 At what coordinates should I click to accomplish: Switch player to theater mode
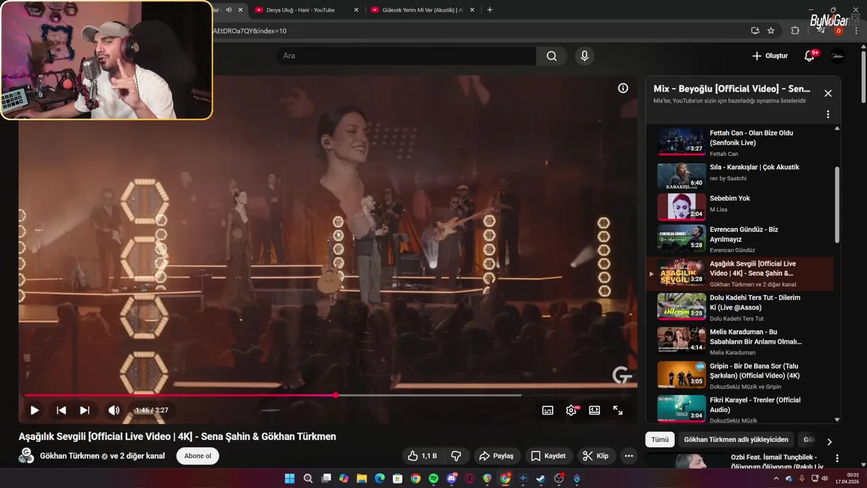click(x=595, y=410)
